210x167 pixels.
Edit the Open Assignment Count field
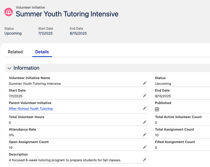(145, 147)
